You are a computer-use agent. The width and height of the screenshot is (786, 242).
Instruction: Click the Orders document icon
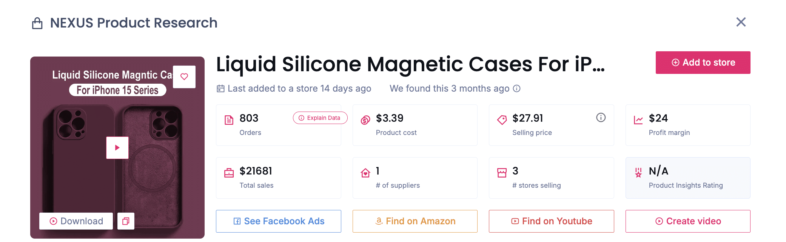229,120
